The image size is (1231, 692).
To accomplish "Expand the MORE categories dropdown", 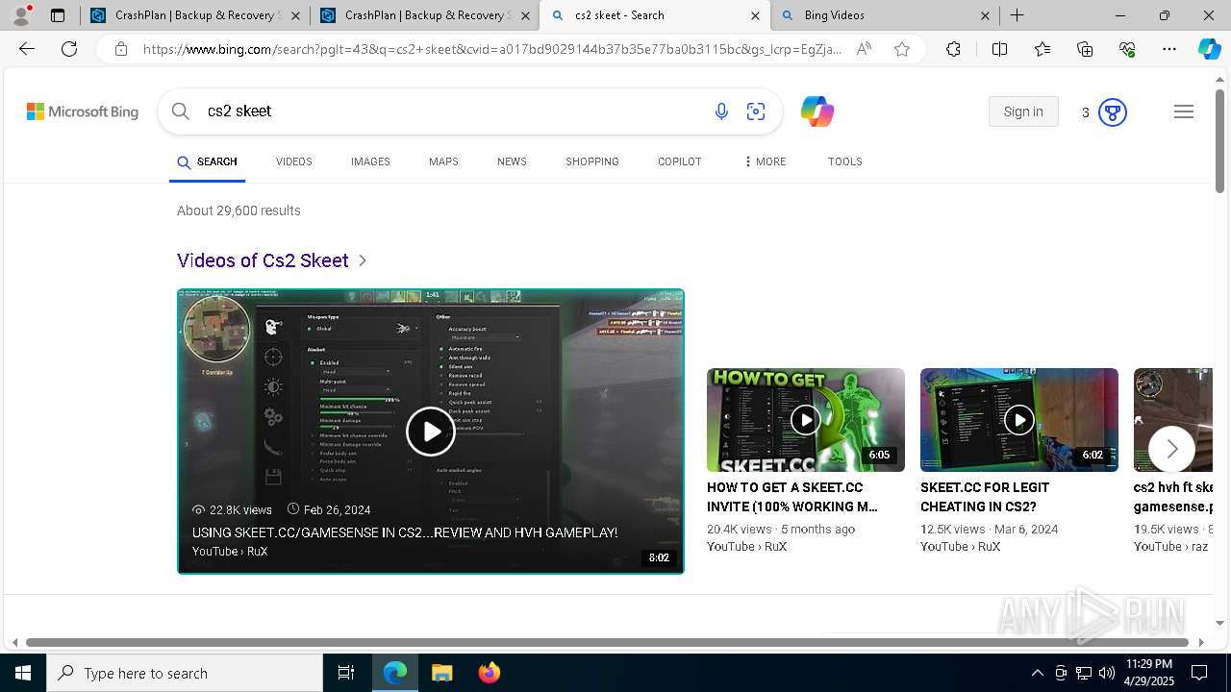I will point(765,161).
